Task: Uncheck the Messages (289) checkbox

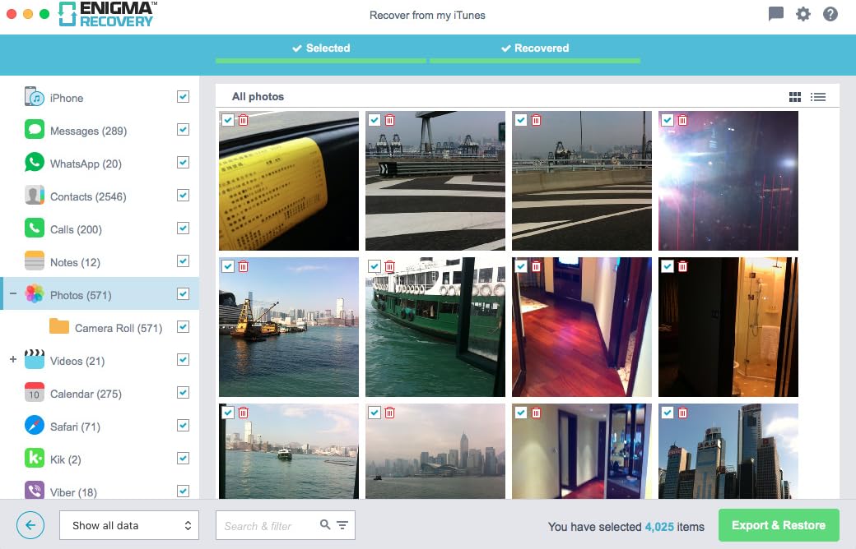Action: [183, 129]
